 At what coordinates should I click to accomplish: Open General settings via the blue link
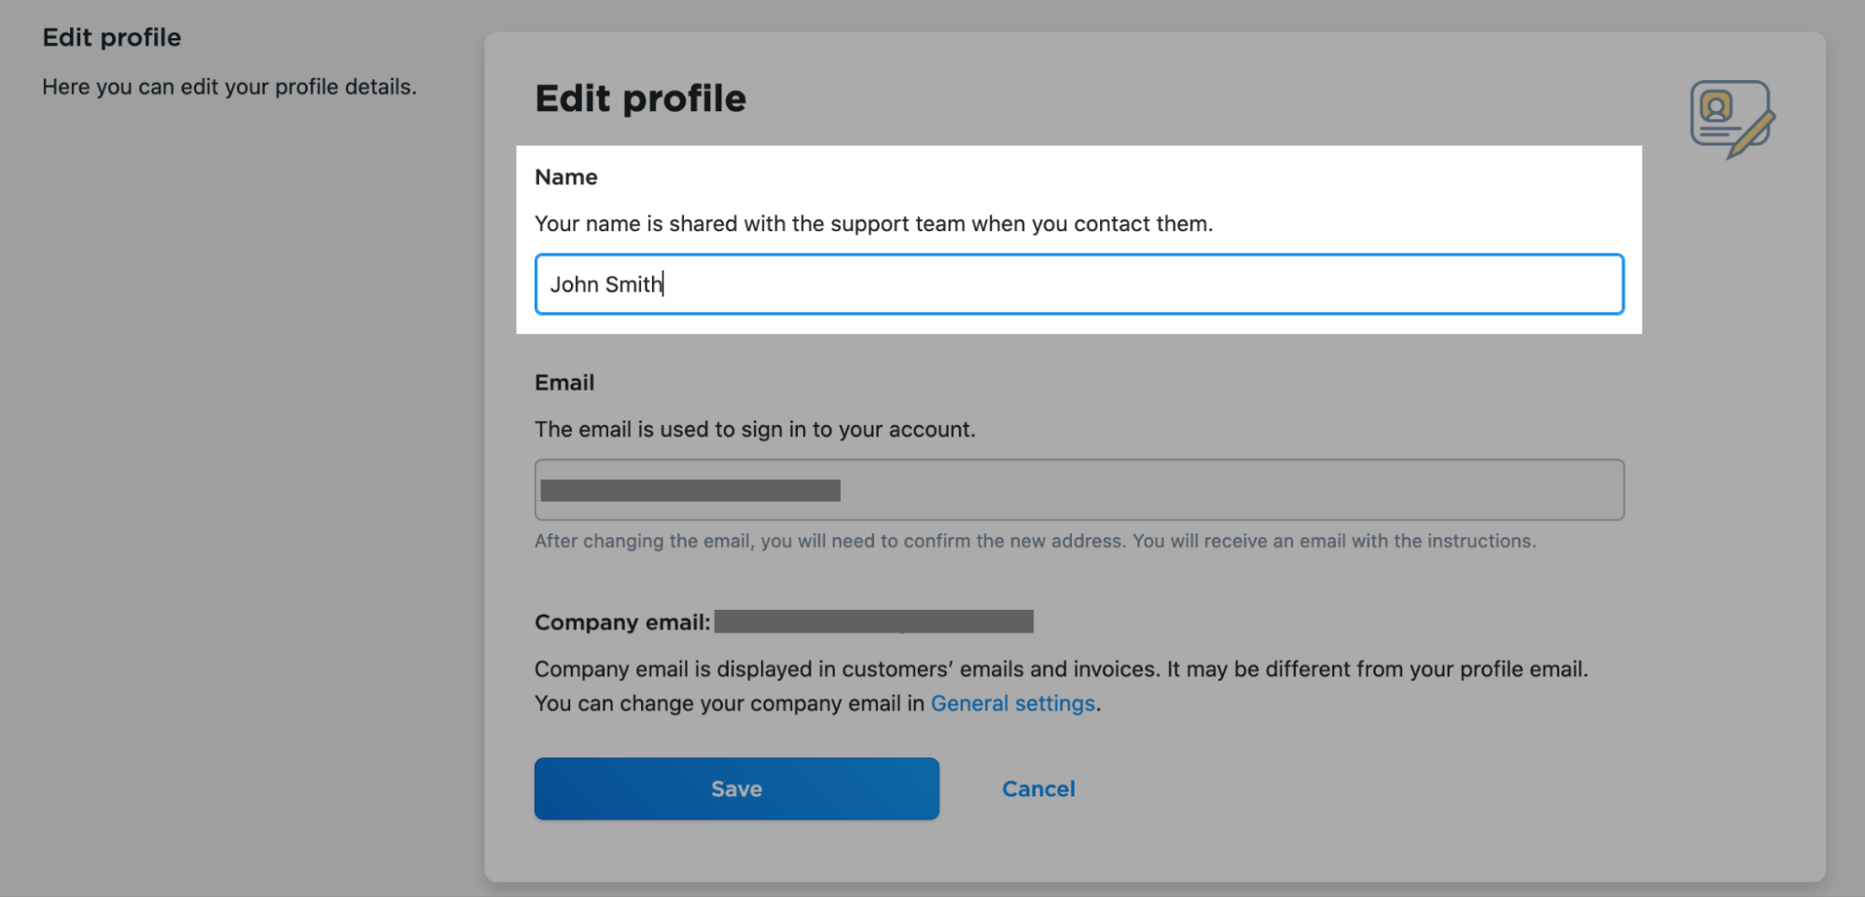(x=1013, y=703)
